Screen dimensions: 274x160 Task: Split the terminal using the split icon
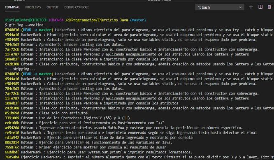pyautogui.click(x=260, y=7)
